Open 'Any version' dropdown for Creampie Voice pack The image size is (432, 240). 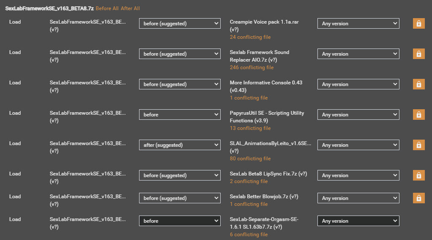coord(358,24)
